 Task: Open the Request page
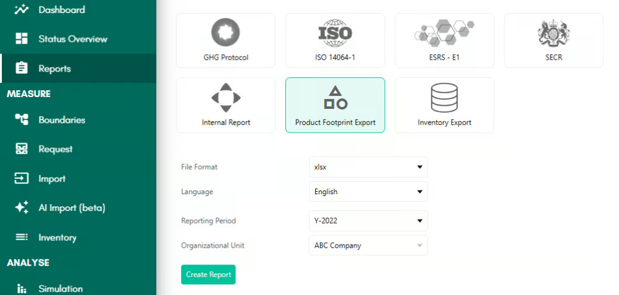point(55,149)
